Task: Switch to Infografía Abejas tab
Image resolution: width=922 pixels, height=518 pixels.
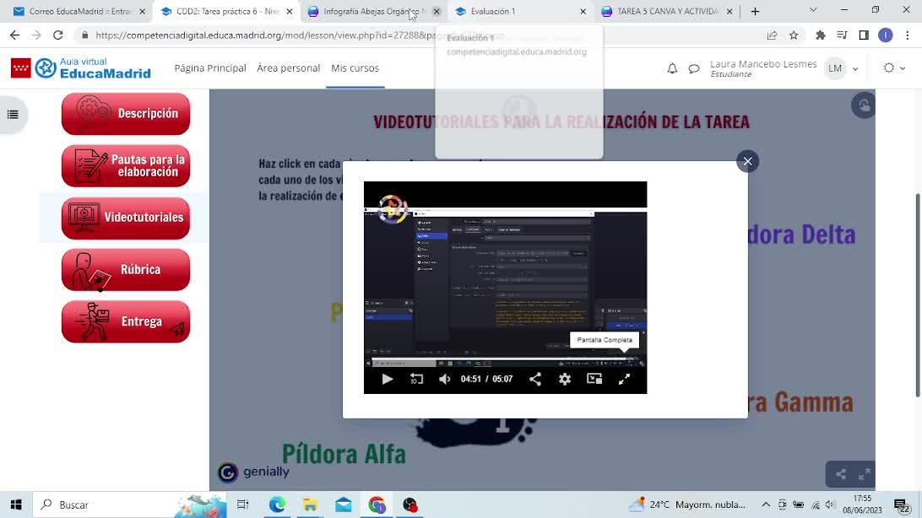Action: click(373, 11)
